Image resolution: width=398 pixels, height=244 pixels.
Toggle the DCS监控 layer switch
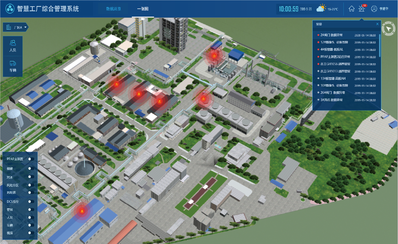pyautogui.click(x=31, y=202)
